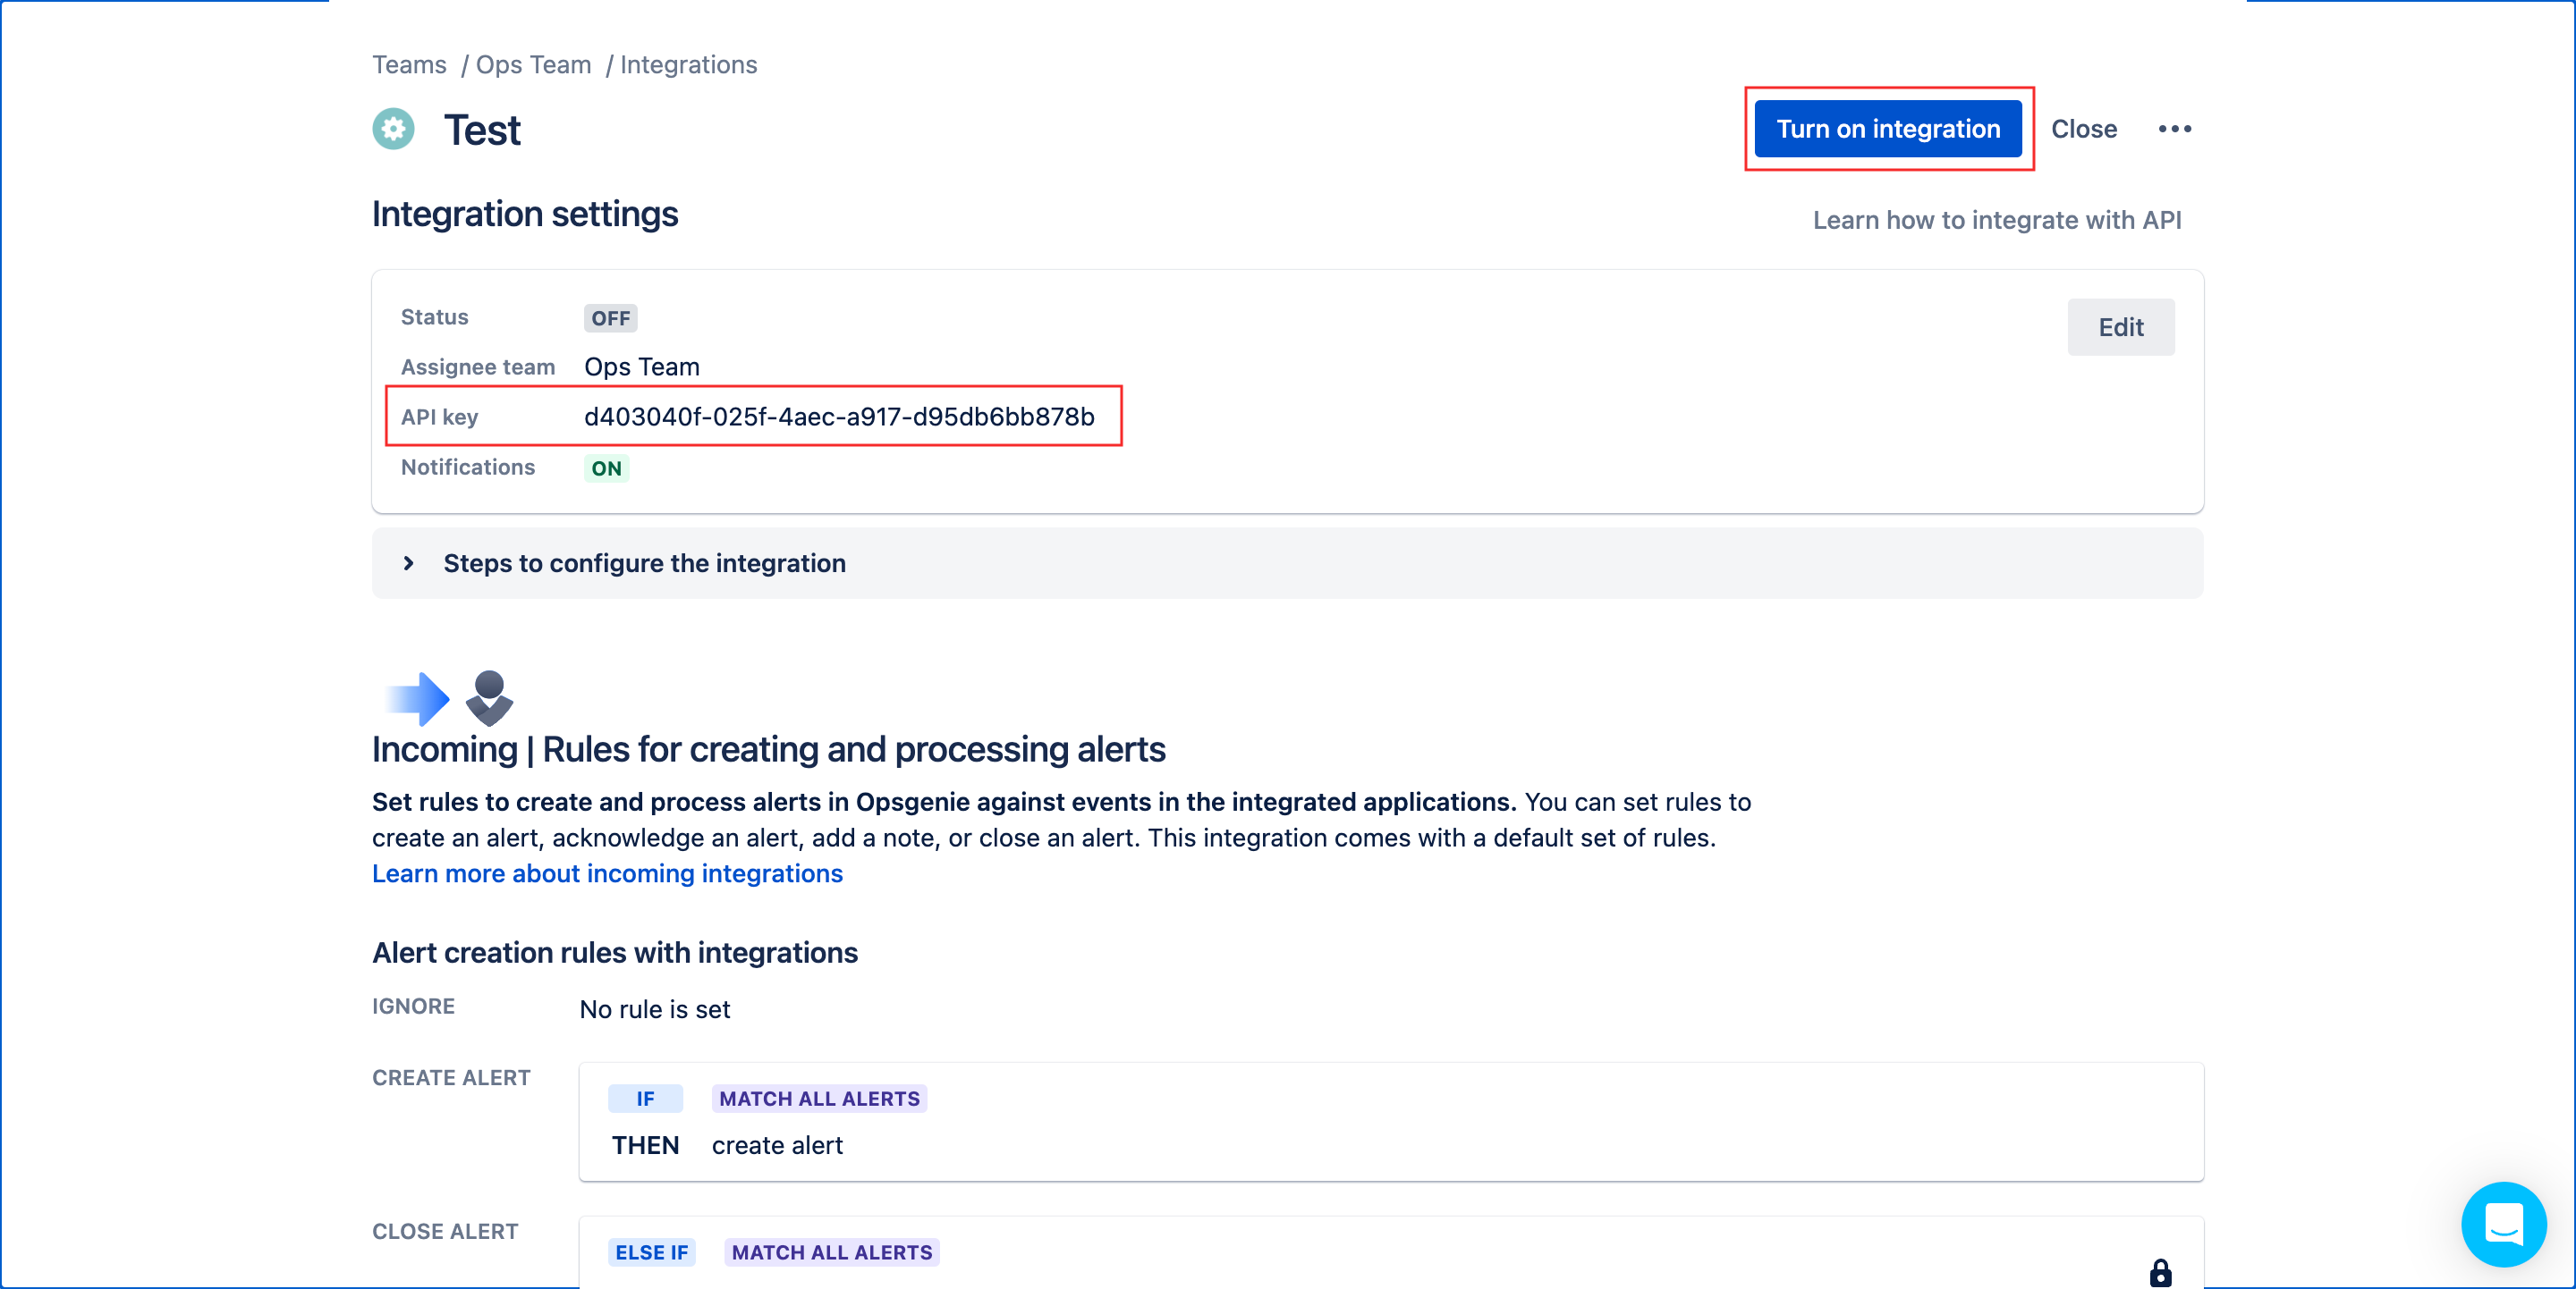Open Learn how to integrate with API
Screen dimensions: 2576x1289
click(1997, 220)
